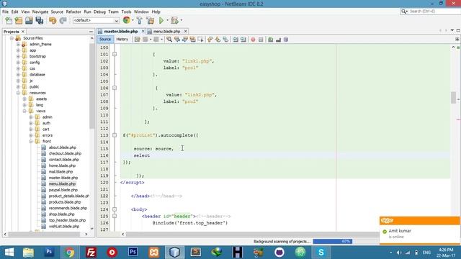Open wishList.blade.php in the project tree
Image resolution: width=461 pixels, height=259 pixels.
64,227
